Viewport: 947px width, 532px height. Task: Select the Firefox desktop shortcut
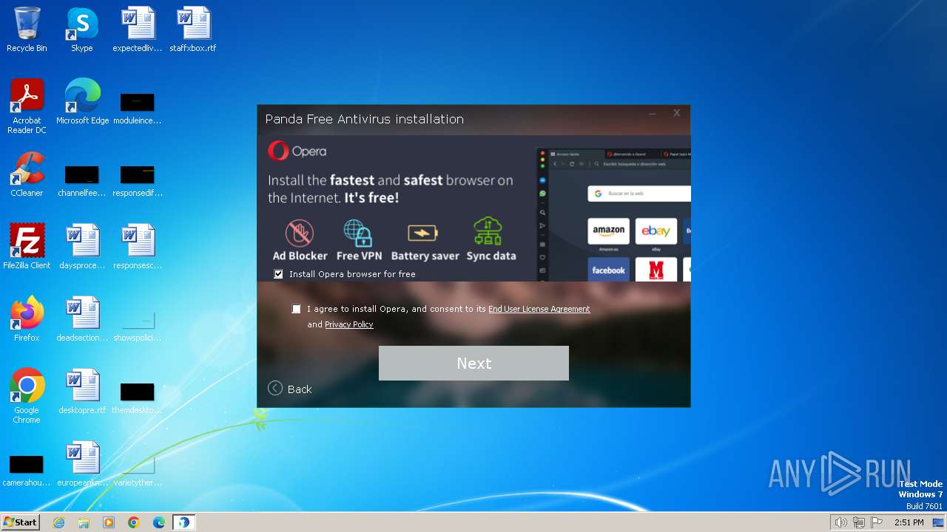point(27,318)
